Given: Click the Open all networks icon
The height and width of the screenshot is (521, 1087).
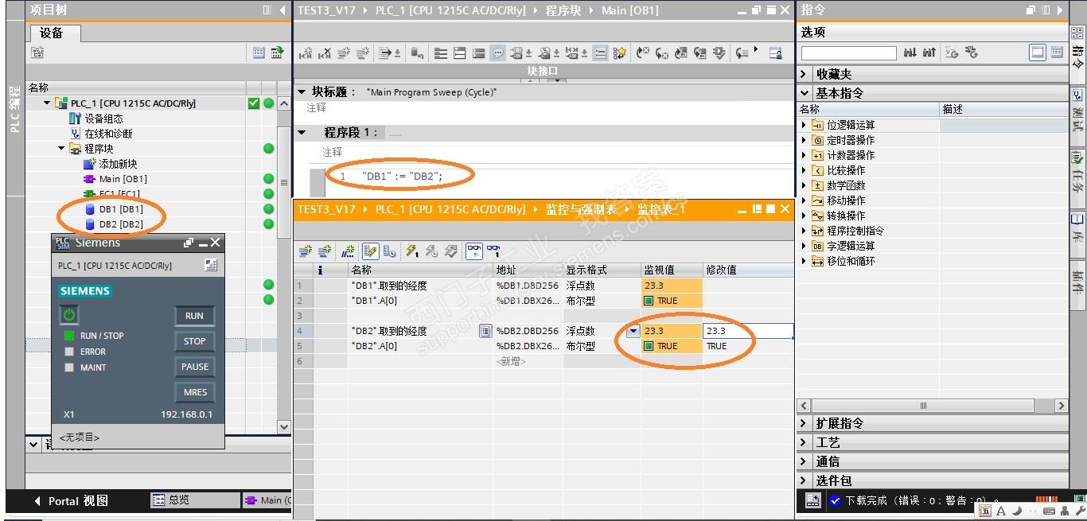Looking at the screenshot, I should click(458, 53).
